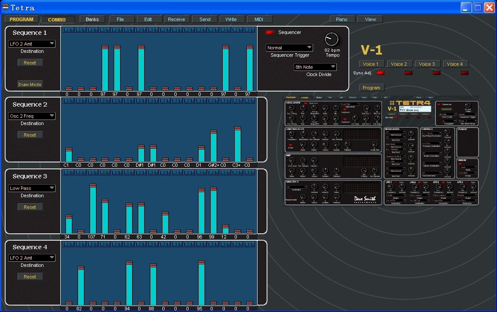The image size is (497, 312).
Task: Switch to the COMBO tab
Action: click(x=57, y=20)
